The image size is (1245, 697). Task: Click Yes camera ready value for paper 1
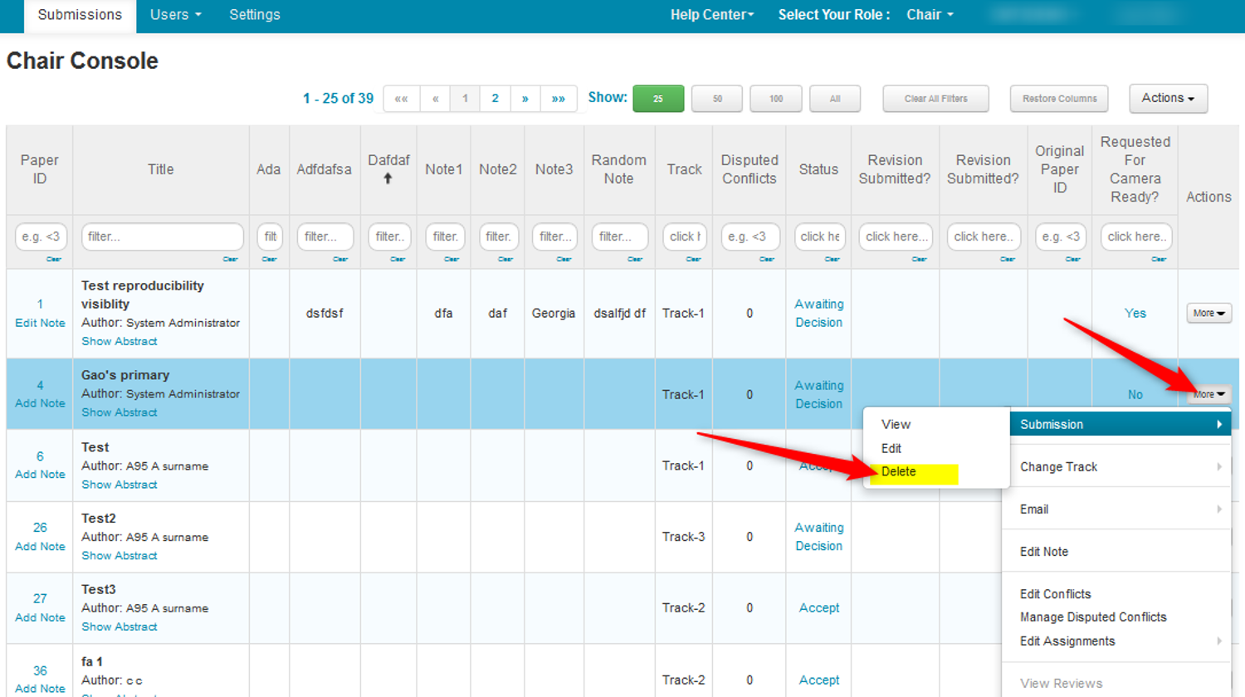(1135, 313)
